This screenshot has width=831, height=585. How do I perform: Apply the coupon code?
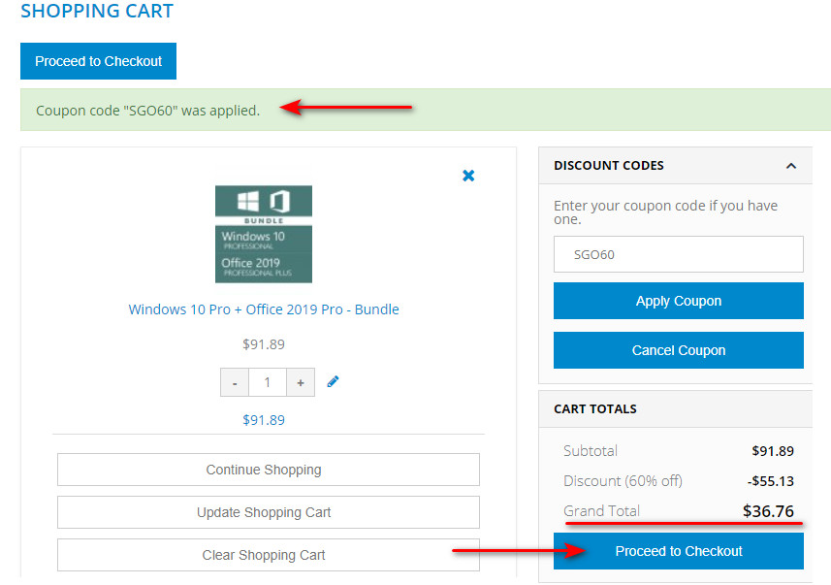pos(678,301)
